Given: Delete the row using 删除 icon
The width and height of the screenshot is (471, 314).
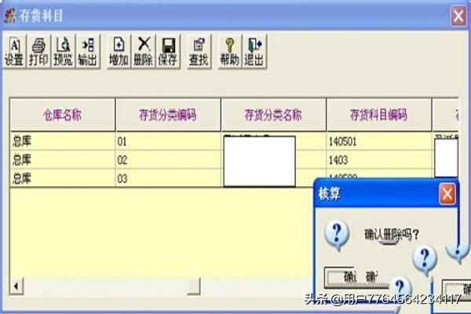Looking at the screenshot, I should 144,51.
